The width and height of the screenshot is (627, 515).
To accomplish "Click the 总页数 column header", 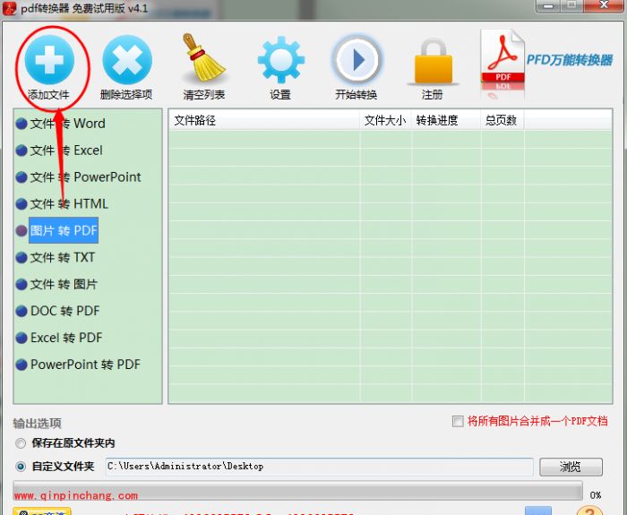I will [502, 120].
